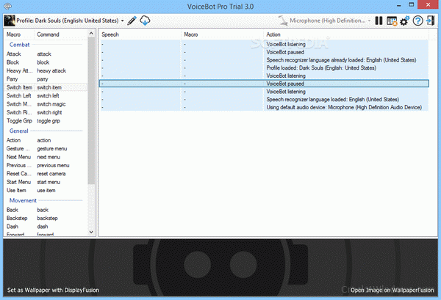Select the Toggle Grip macro
Image resolution: width=441 pixels, height=300 pixels.
[46, 121]
